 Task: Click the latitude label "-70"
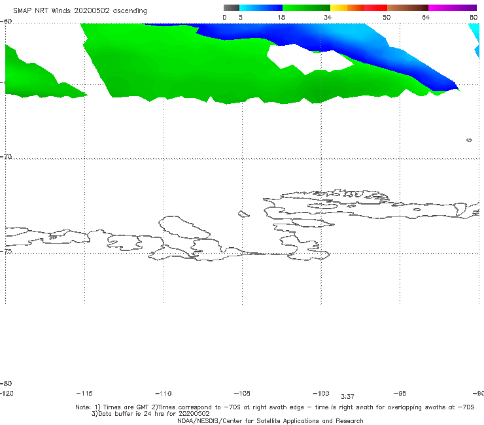[x=6, y=156]
